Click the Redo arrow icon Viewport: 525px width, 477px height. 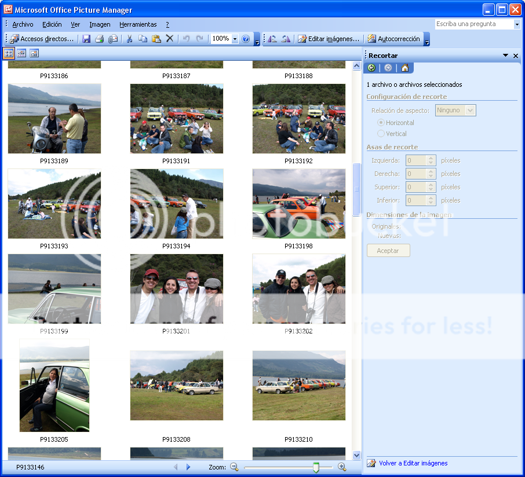(199, 39)
